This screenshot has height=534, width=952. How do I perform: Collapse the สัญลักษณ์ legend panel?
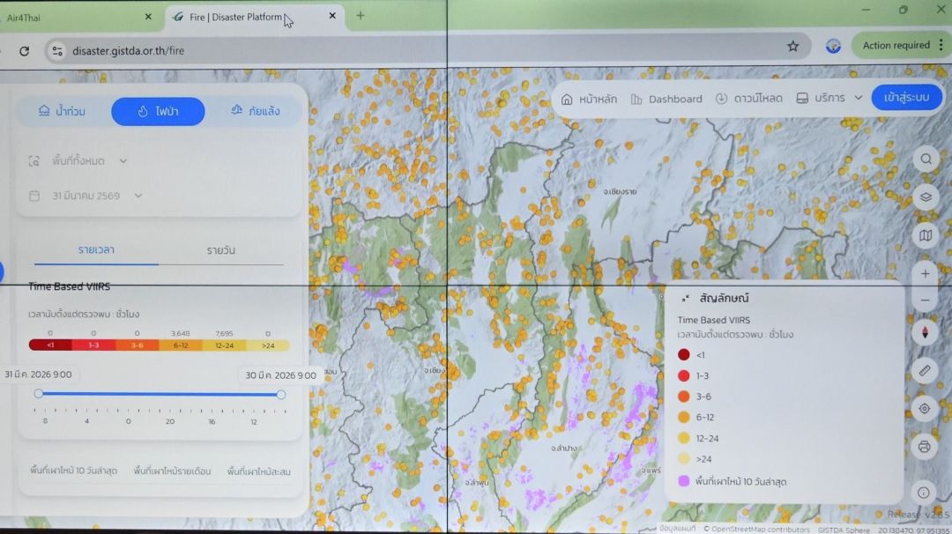(x=685, y=299)
